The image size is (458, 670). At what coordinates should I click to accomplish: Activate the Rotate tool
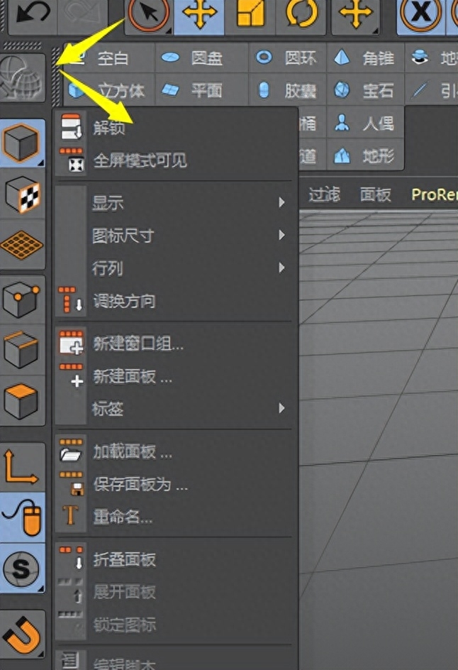(x=301, y=13)
